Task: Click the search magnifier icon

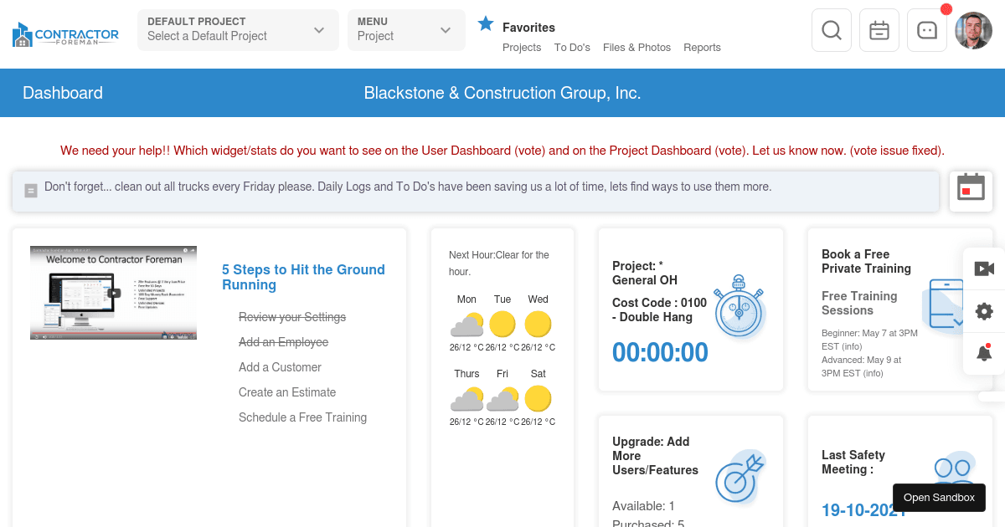Action: (831, 31)
